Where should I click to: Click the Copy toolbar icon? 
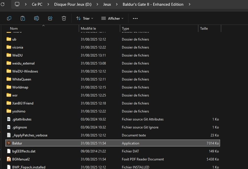pyautogui.click(x=9, y=18)
